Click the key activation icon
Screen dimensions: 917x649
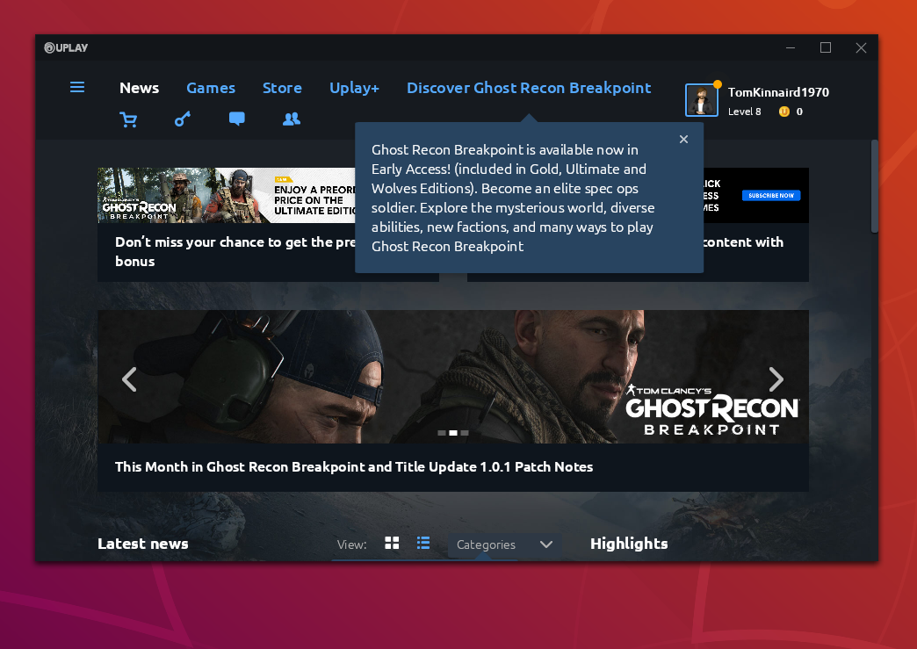(183, 119)
